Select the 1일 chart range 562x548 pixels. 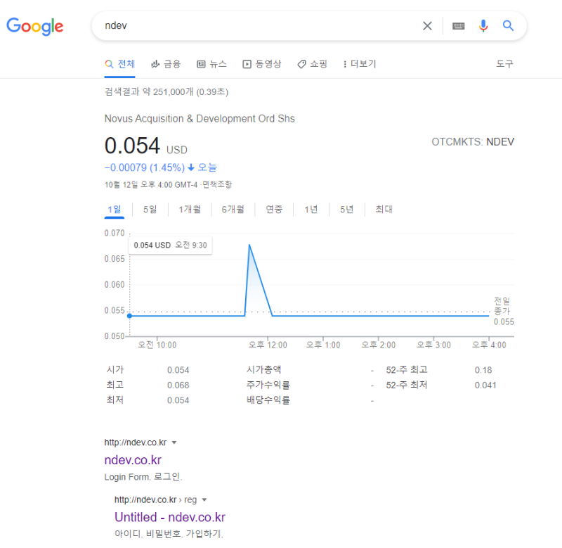tap(115, 209)
